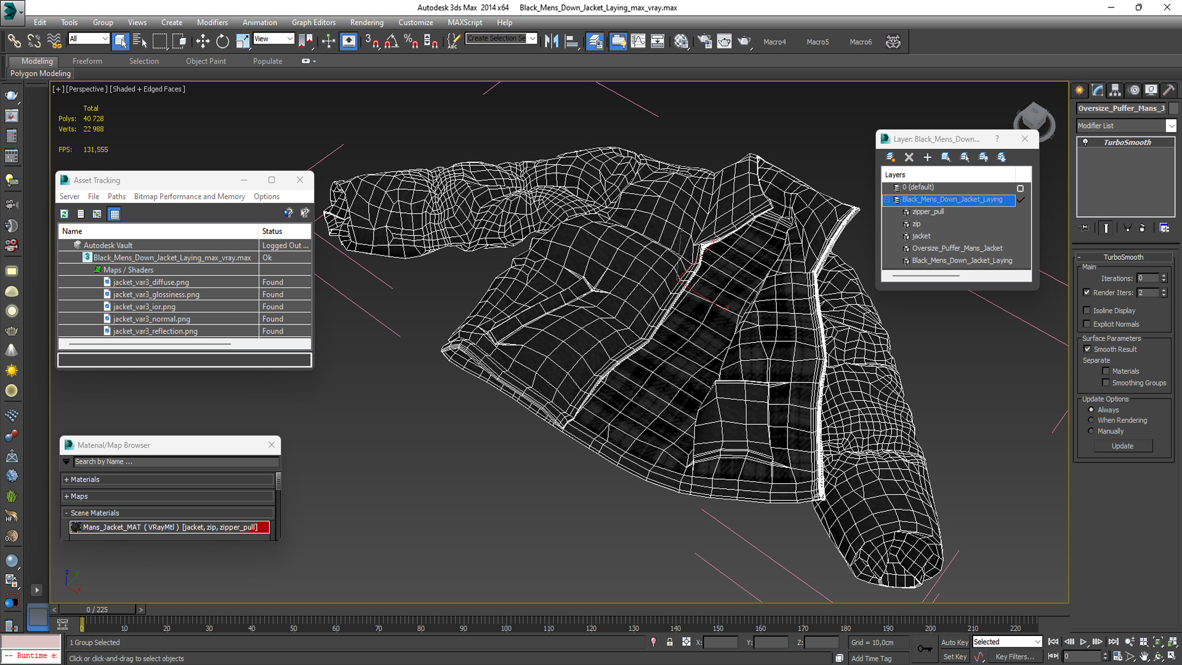Image resolution: width=1182 pixels, height=665 pixels.
Task: Add selected objects to highlighted layer
Action: 927,157
